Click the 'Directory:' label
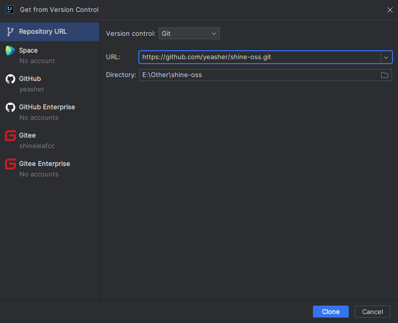This screenshot has width=398, height=323. 121,75
